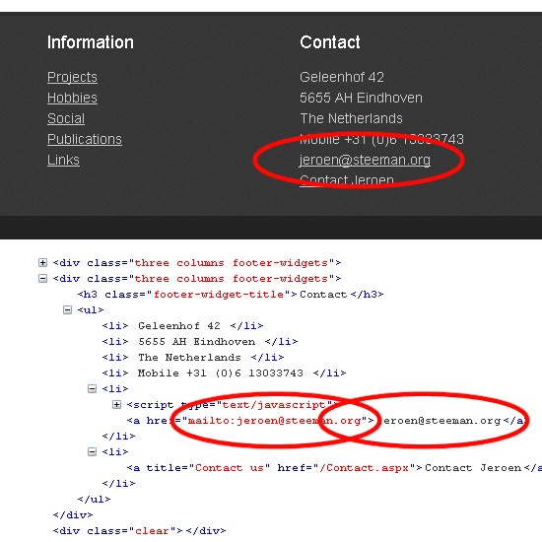Collapse the second footer-widgets div node
This screenshot has width=542, height=542.
click(x=42, y=279)
